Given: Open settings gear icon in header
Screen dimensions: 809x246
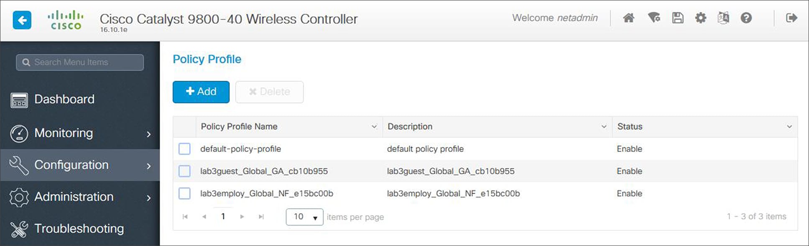Looking at the screenshot, I should 701,18.
